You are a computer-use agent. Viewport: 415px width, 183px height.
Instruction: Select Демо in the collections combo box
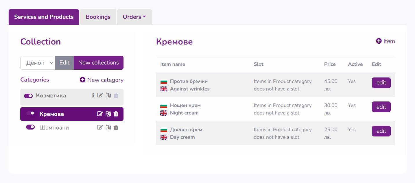(38, 62)
